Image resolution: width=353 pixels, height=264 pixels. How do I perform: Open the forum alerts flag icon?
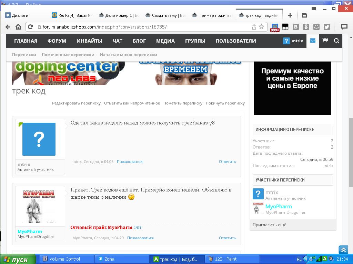pos(325,41)
